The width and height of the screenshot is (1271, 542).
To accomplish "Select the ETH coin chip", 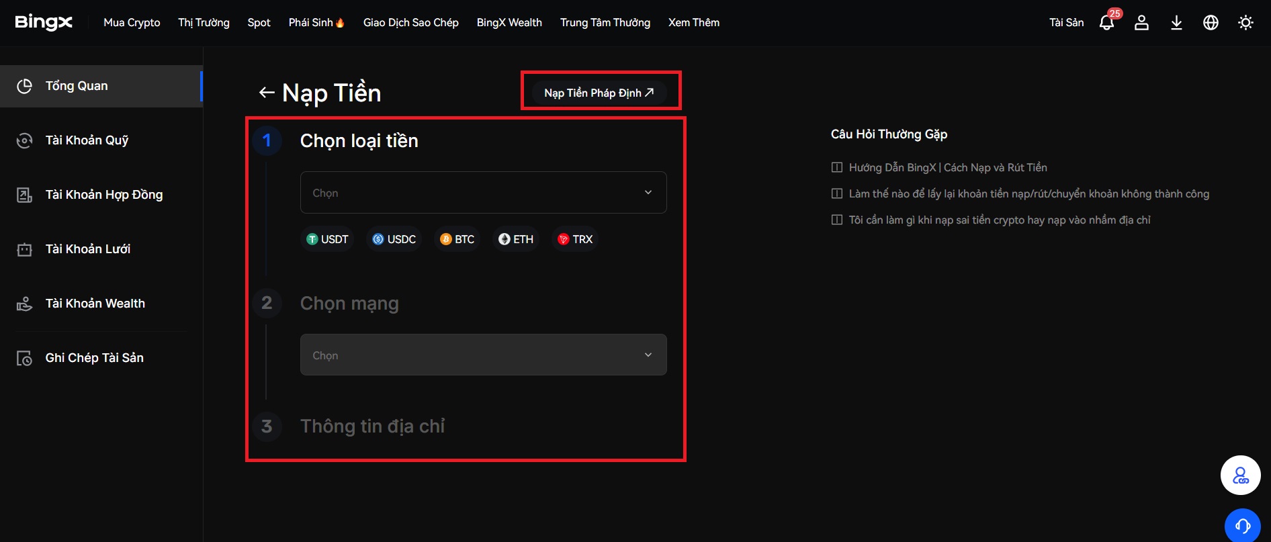I will [516, 239].
